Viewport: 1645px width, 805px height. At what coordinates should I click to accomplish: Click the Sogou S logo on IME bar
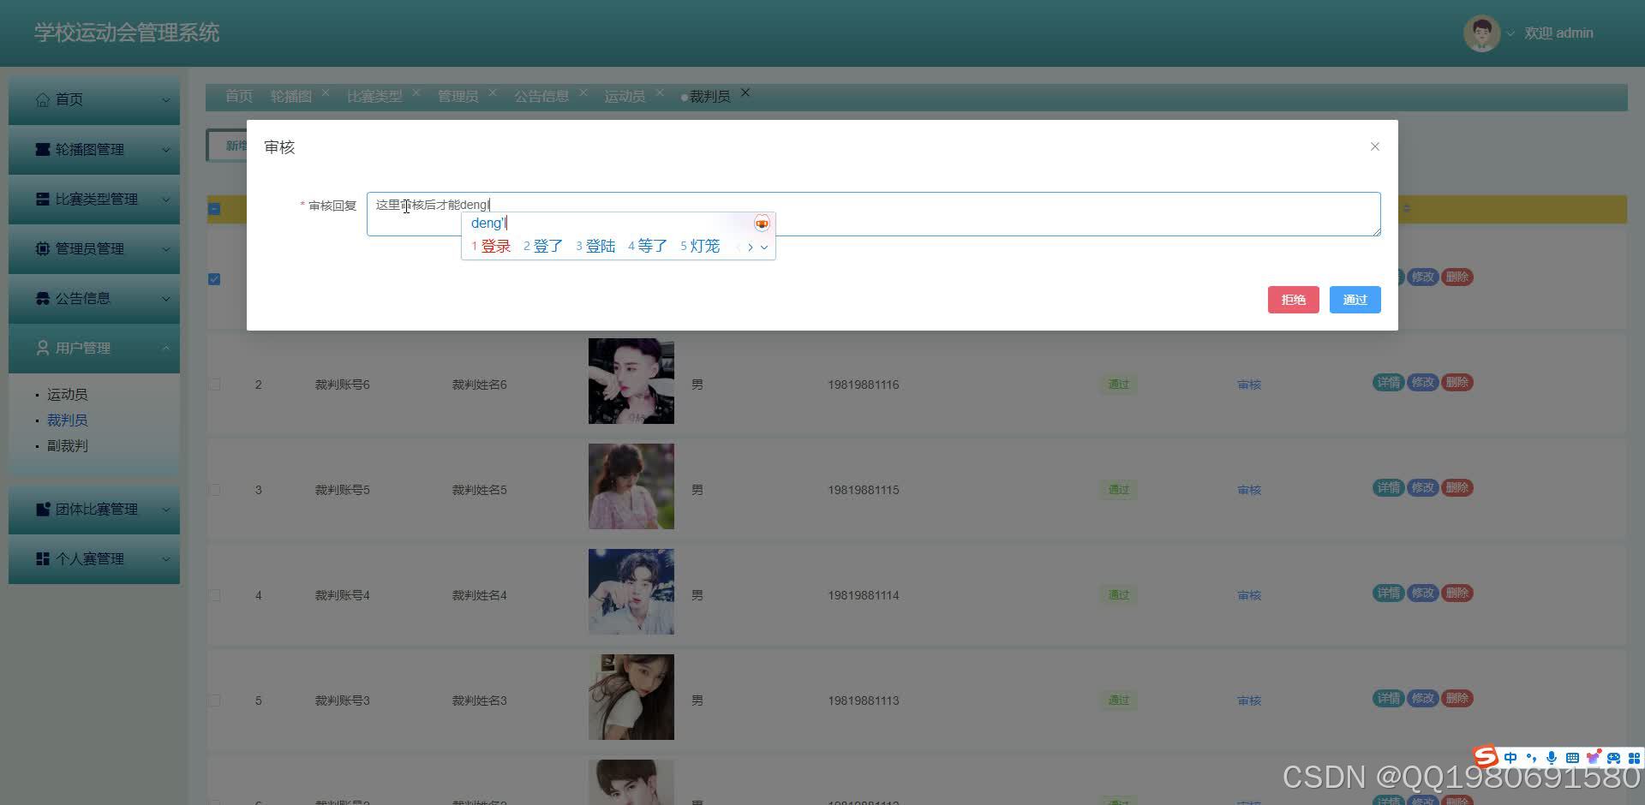1486,756
